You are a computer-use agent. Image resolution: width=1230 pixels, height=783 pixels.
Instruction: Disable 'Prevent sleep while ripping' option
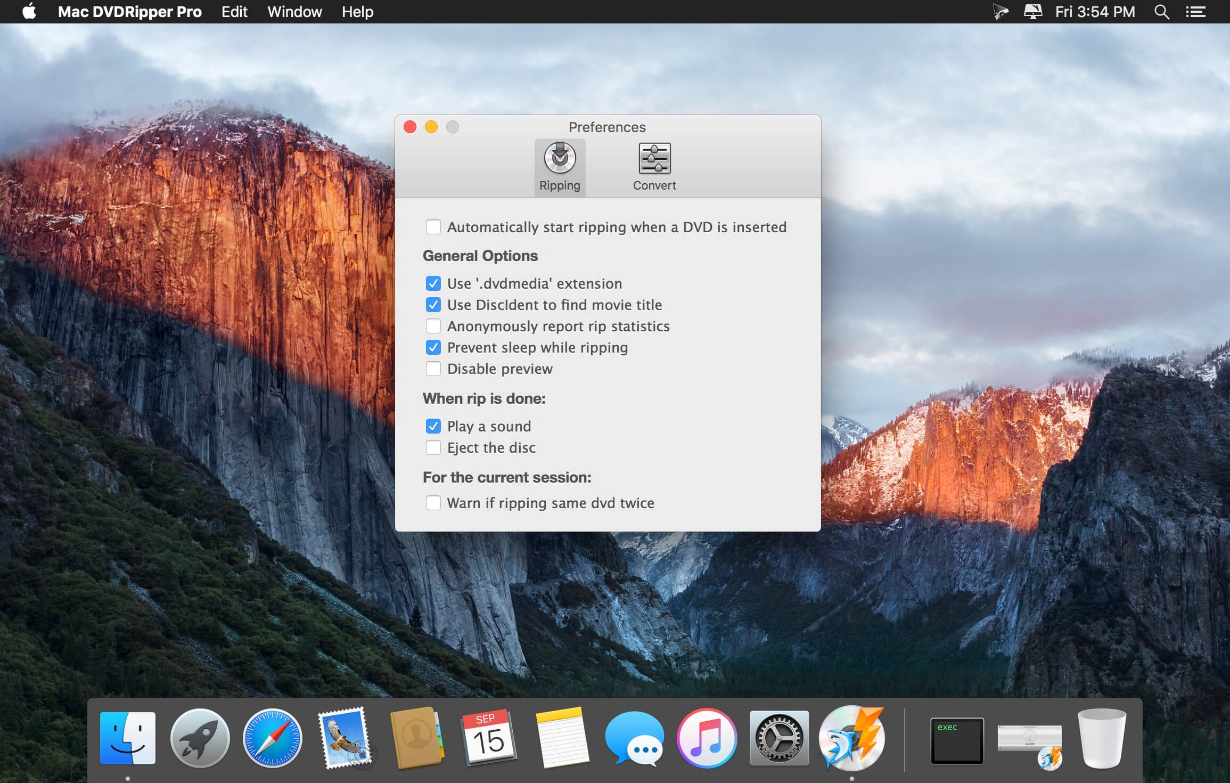(x=433, y=347)
